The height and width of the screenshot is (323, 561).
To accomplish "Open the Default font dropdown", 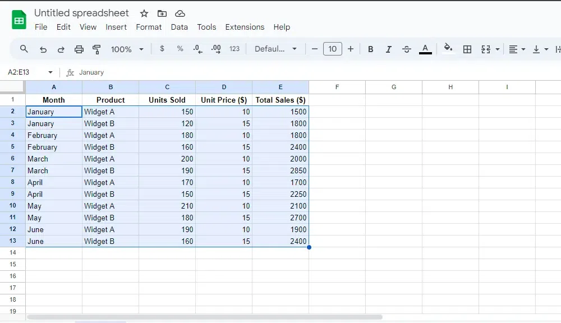I will [x=275, y=49].
